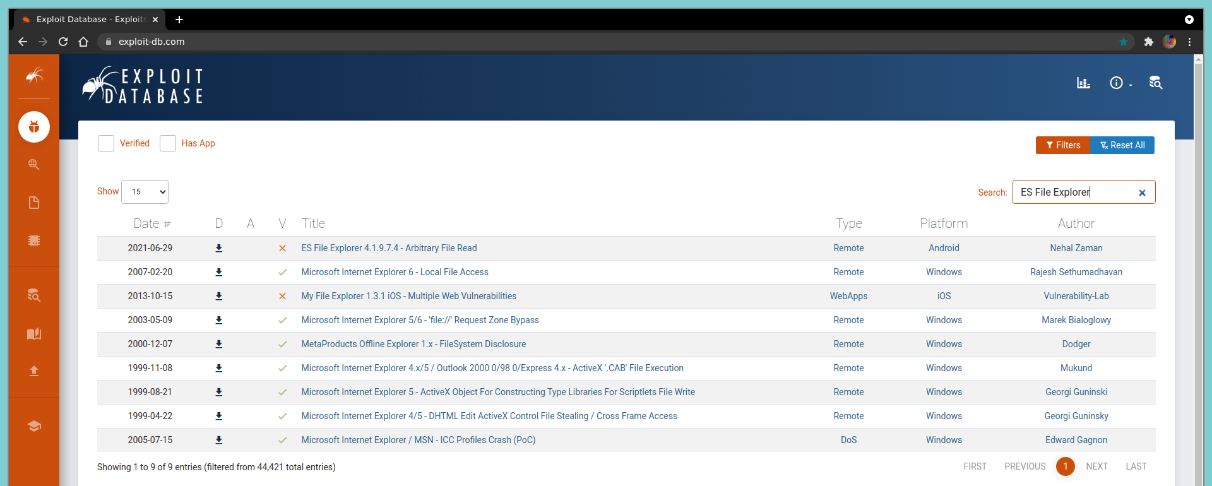Open the Submissions upload icon in sidebar
This screenshot has height=486, width=1212.
click(x=34, y=370)
